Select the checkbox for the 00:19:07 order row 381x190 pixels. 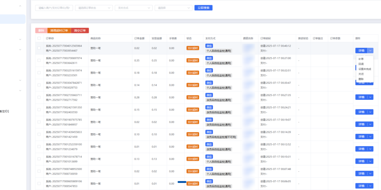click(x=39, y=122)
